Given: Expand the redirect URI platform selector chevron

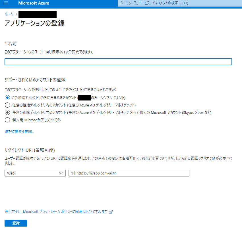Looking at the screenshot, I should click(61, 173).
